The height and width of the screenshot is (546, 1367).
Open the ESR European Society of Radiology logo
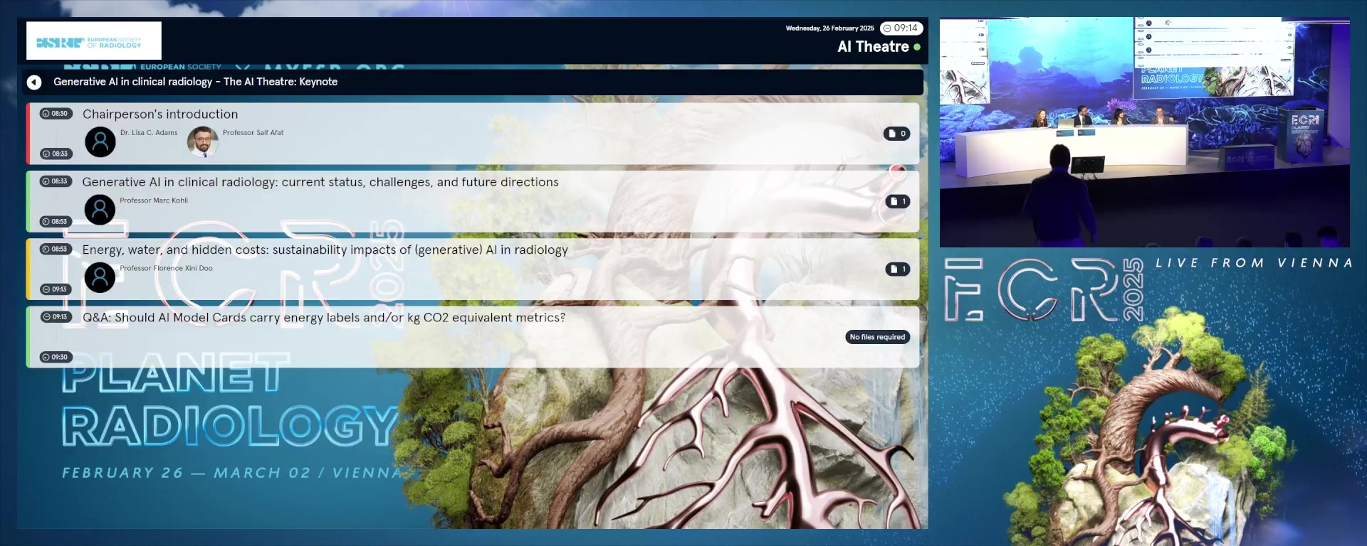tap(94, 41)
